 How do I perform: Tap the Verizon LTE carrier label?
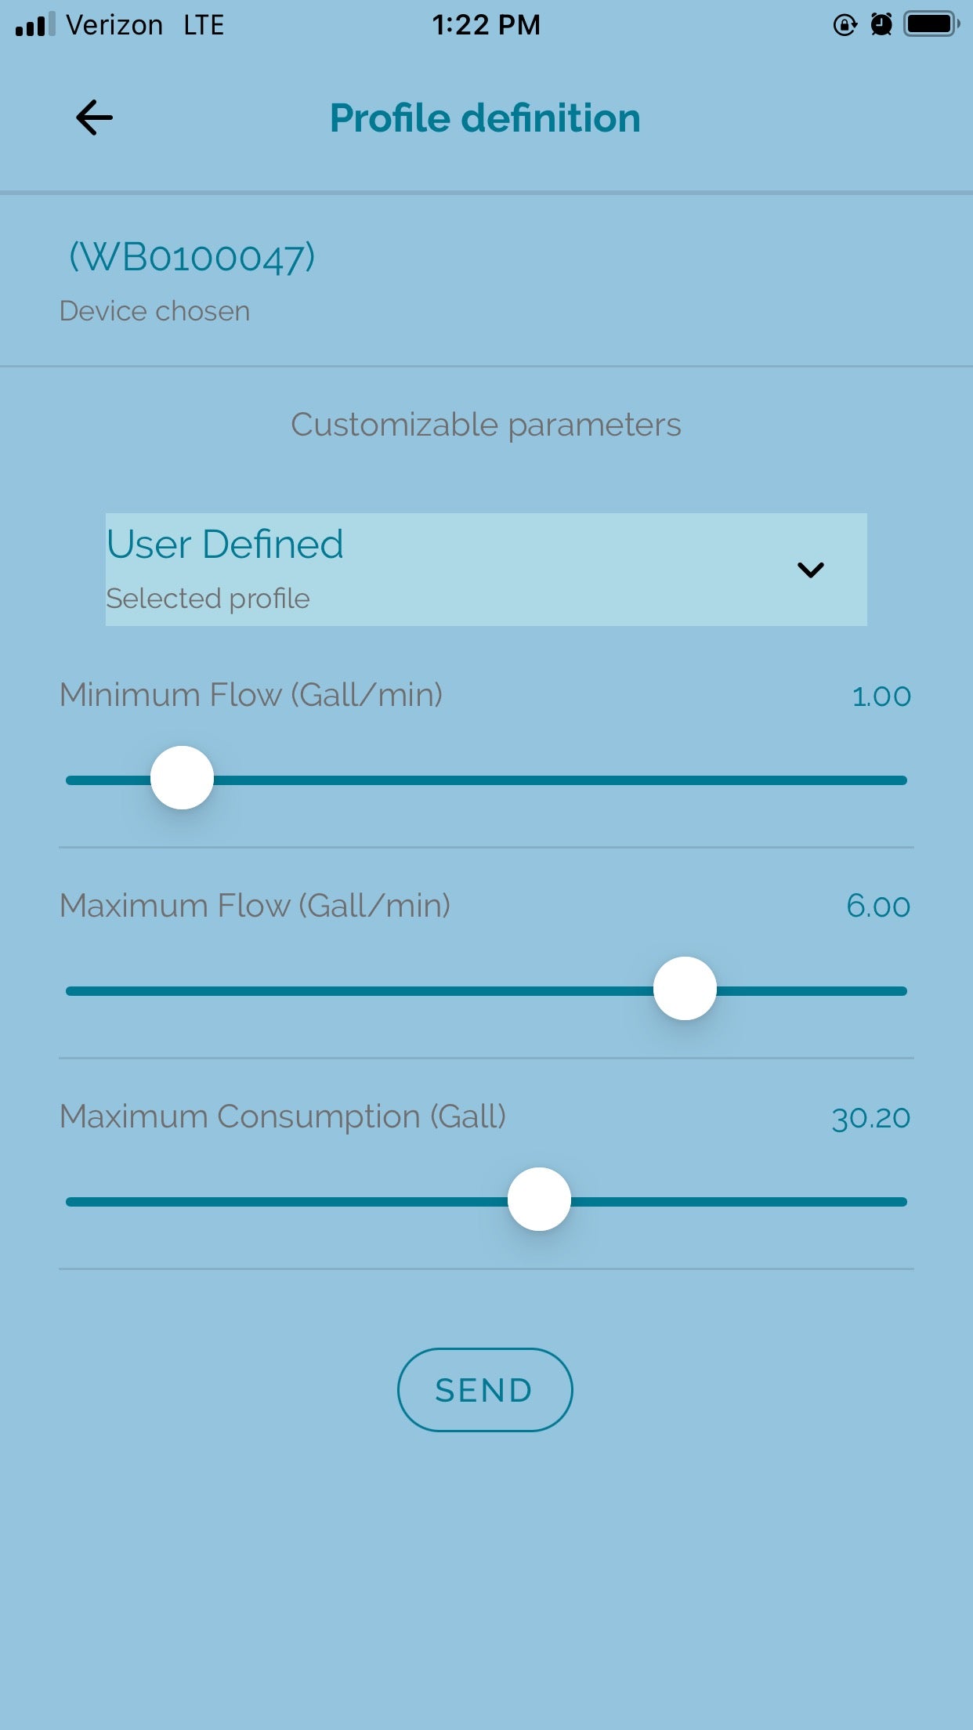click(x=145, y=25)
